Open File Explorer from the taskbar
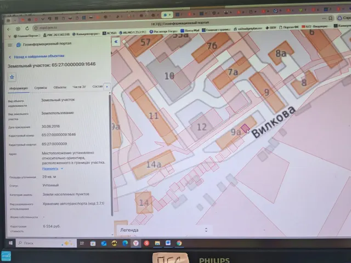The height and width of the screenshot is (263, 351). coord(157,243)
